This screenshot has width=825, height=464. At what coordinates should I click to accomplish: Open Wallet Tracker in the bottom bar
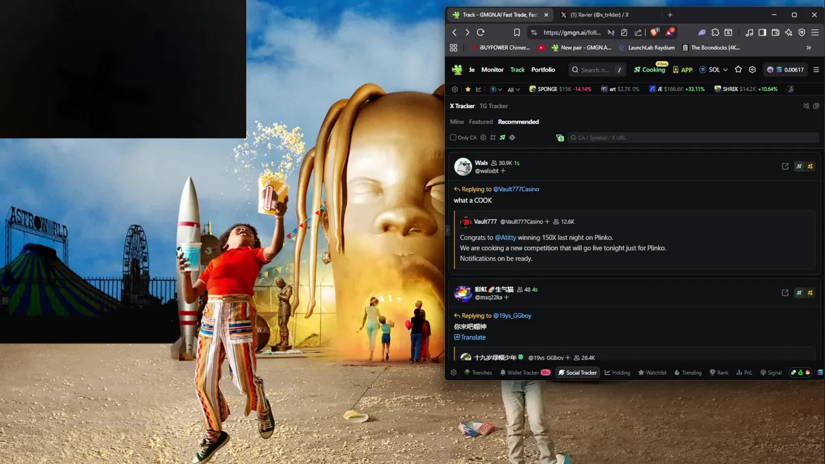(525, 372)
